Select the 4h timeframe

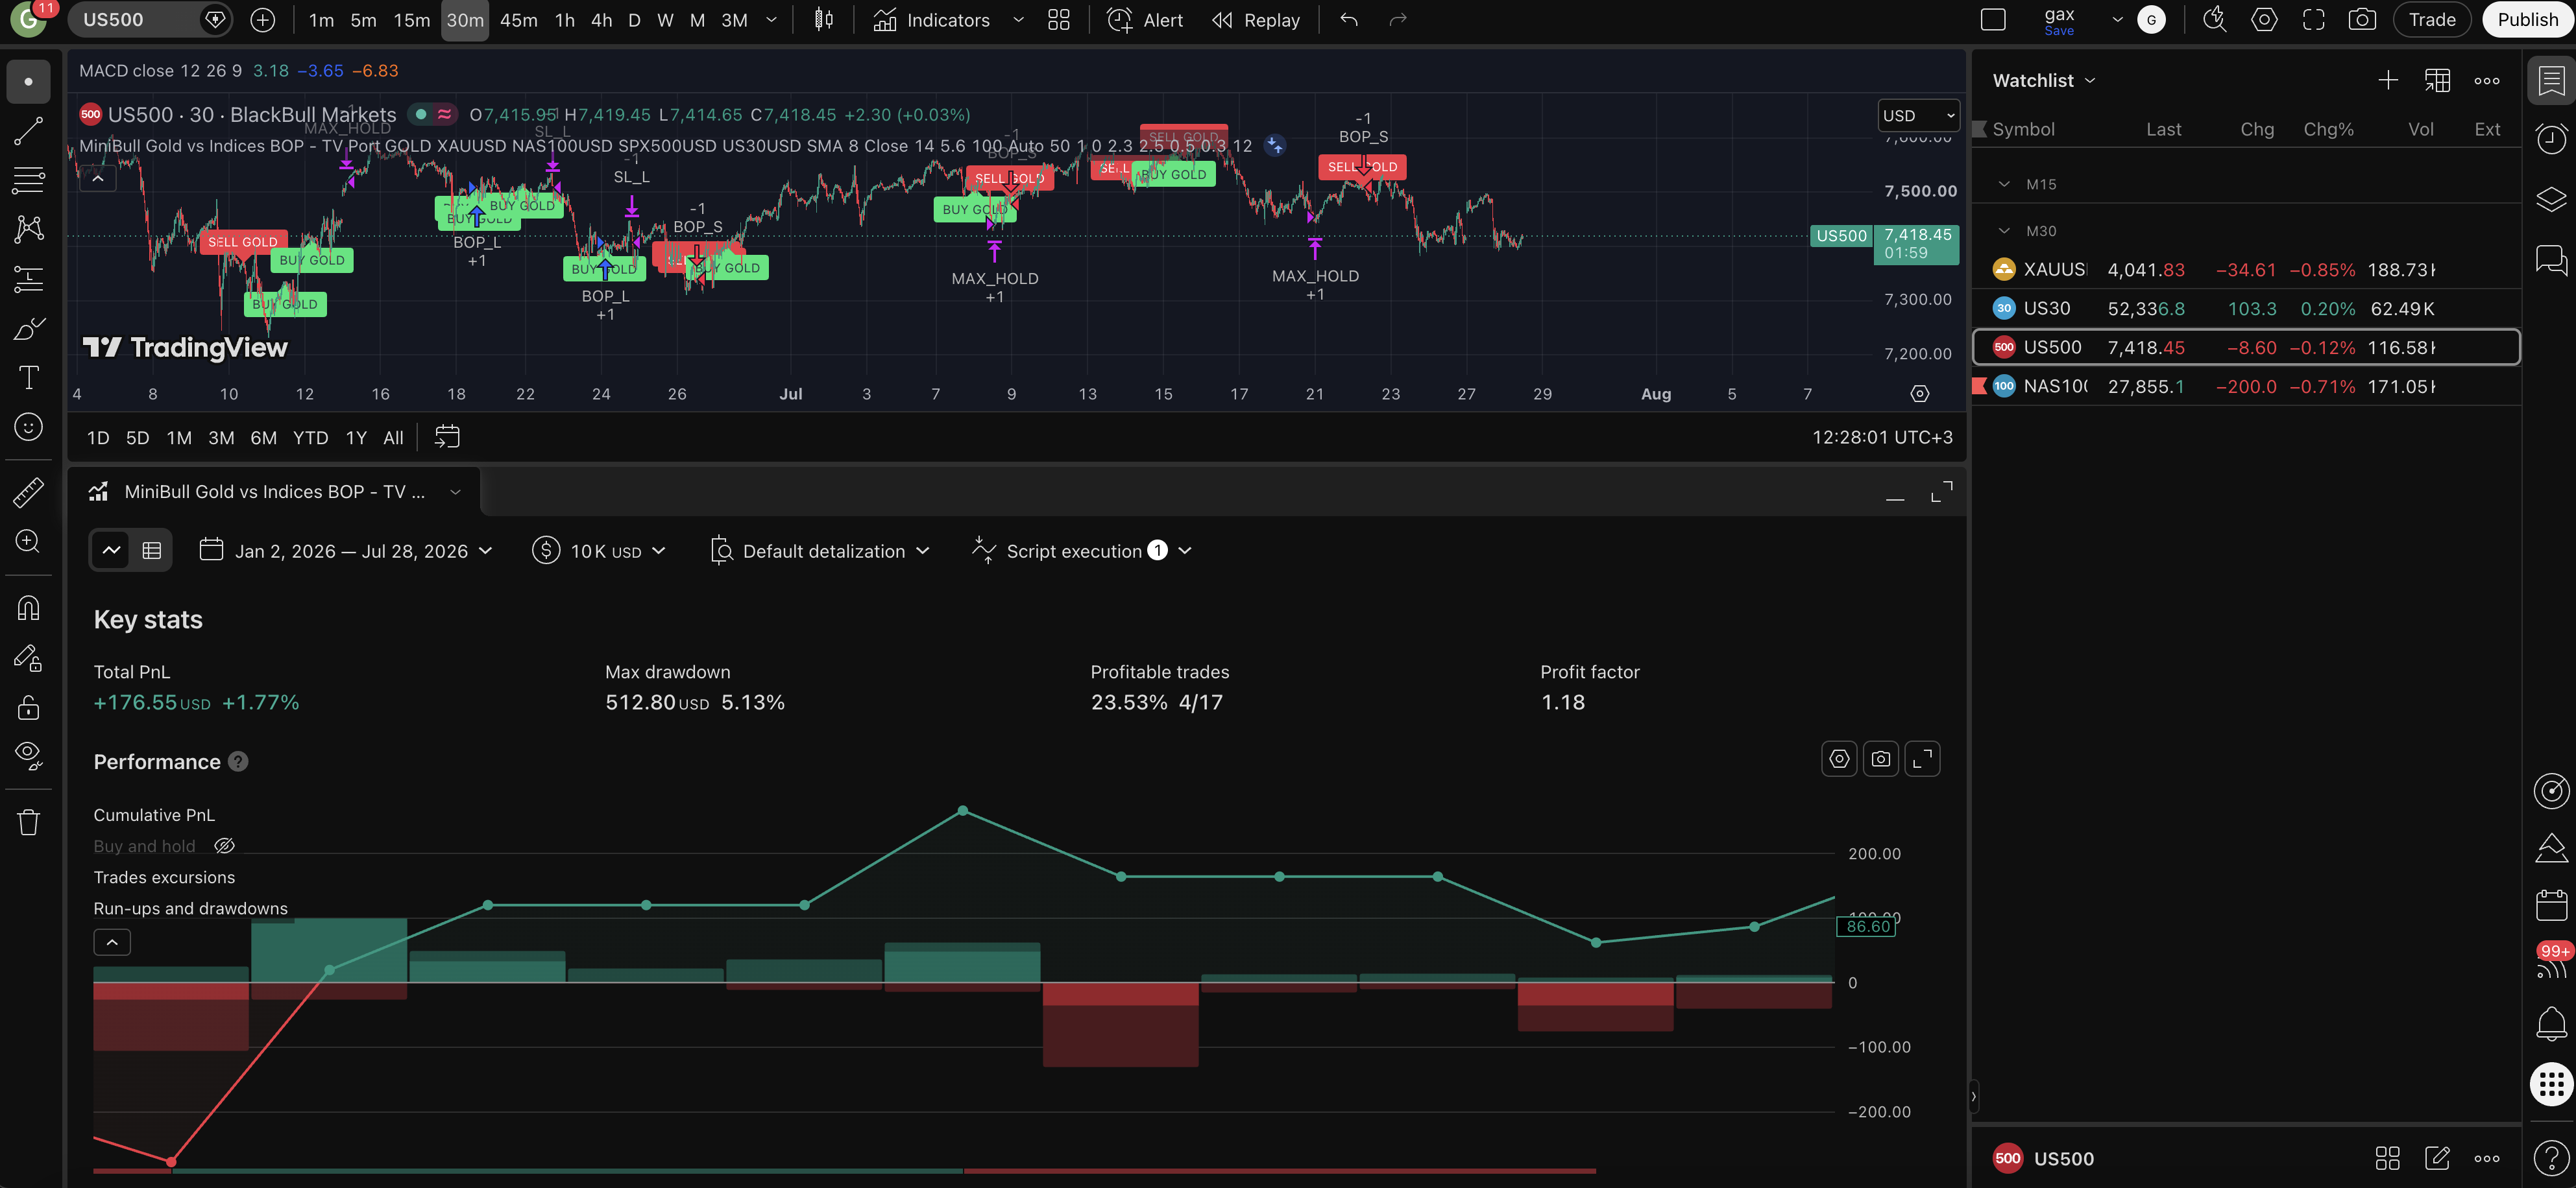coord(601,20)
